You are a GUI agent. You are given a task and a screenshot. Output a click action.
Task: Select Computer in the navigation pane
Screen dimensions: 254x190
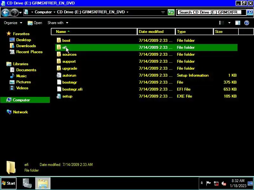(x=25, y=100)
